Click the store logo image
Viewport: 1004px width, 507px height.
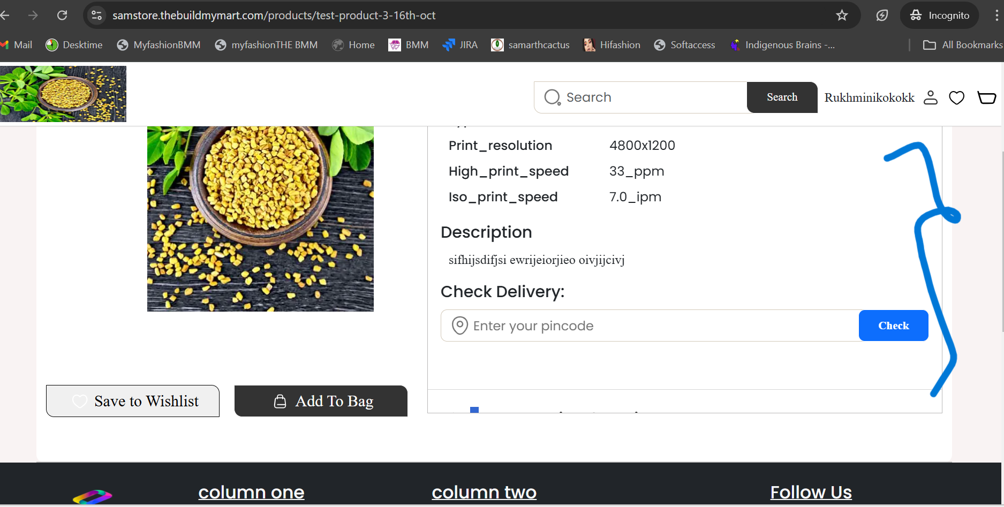[63, 94]
